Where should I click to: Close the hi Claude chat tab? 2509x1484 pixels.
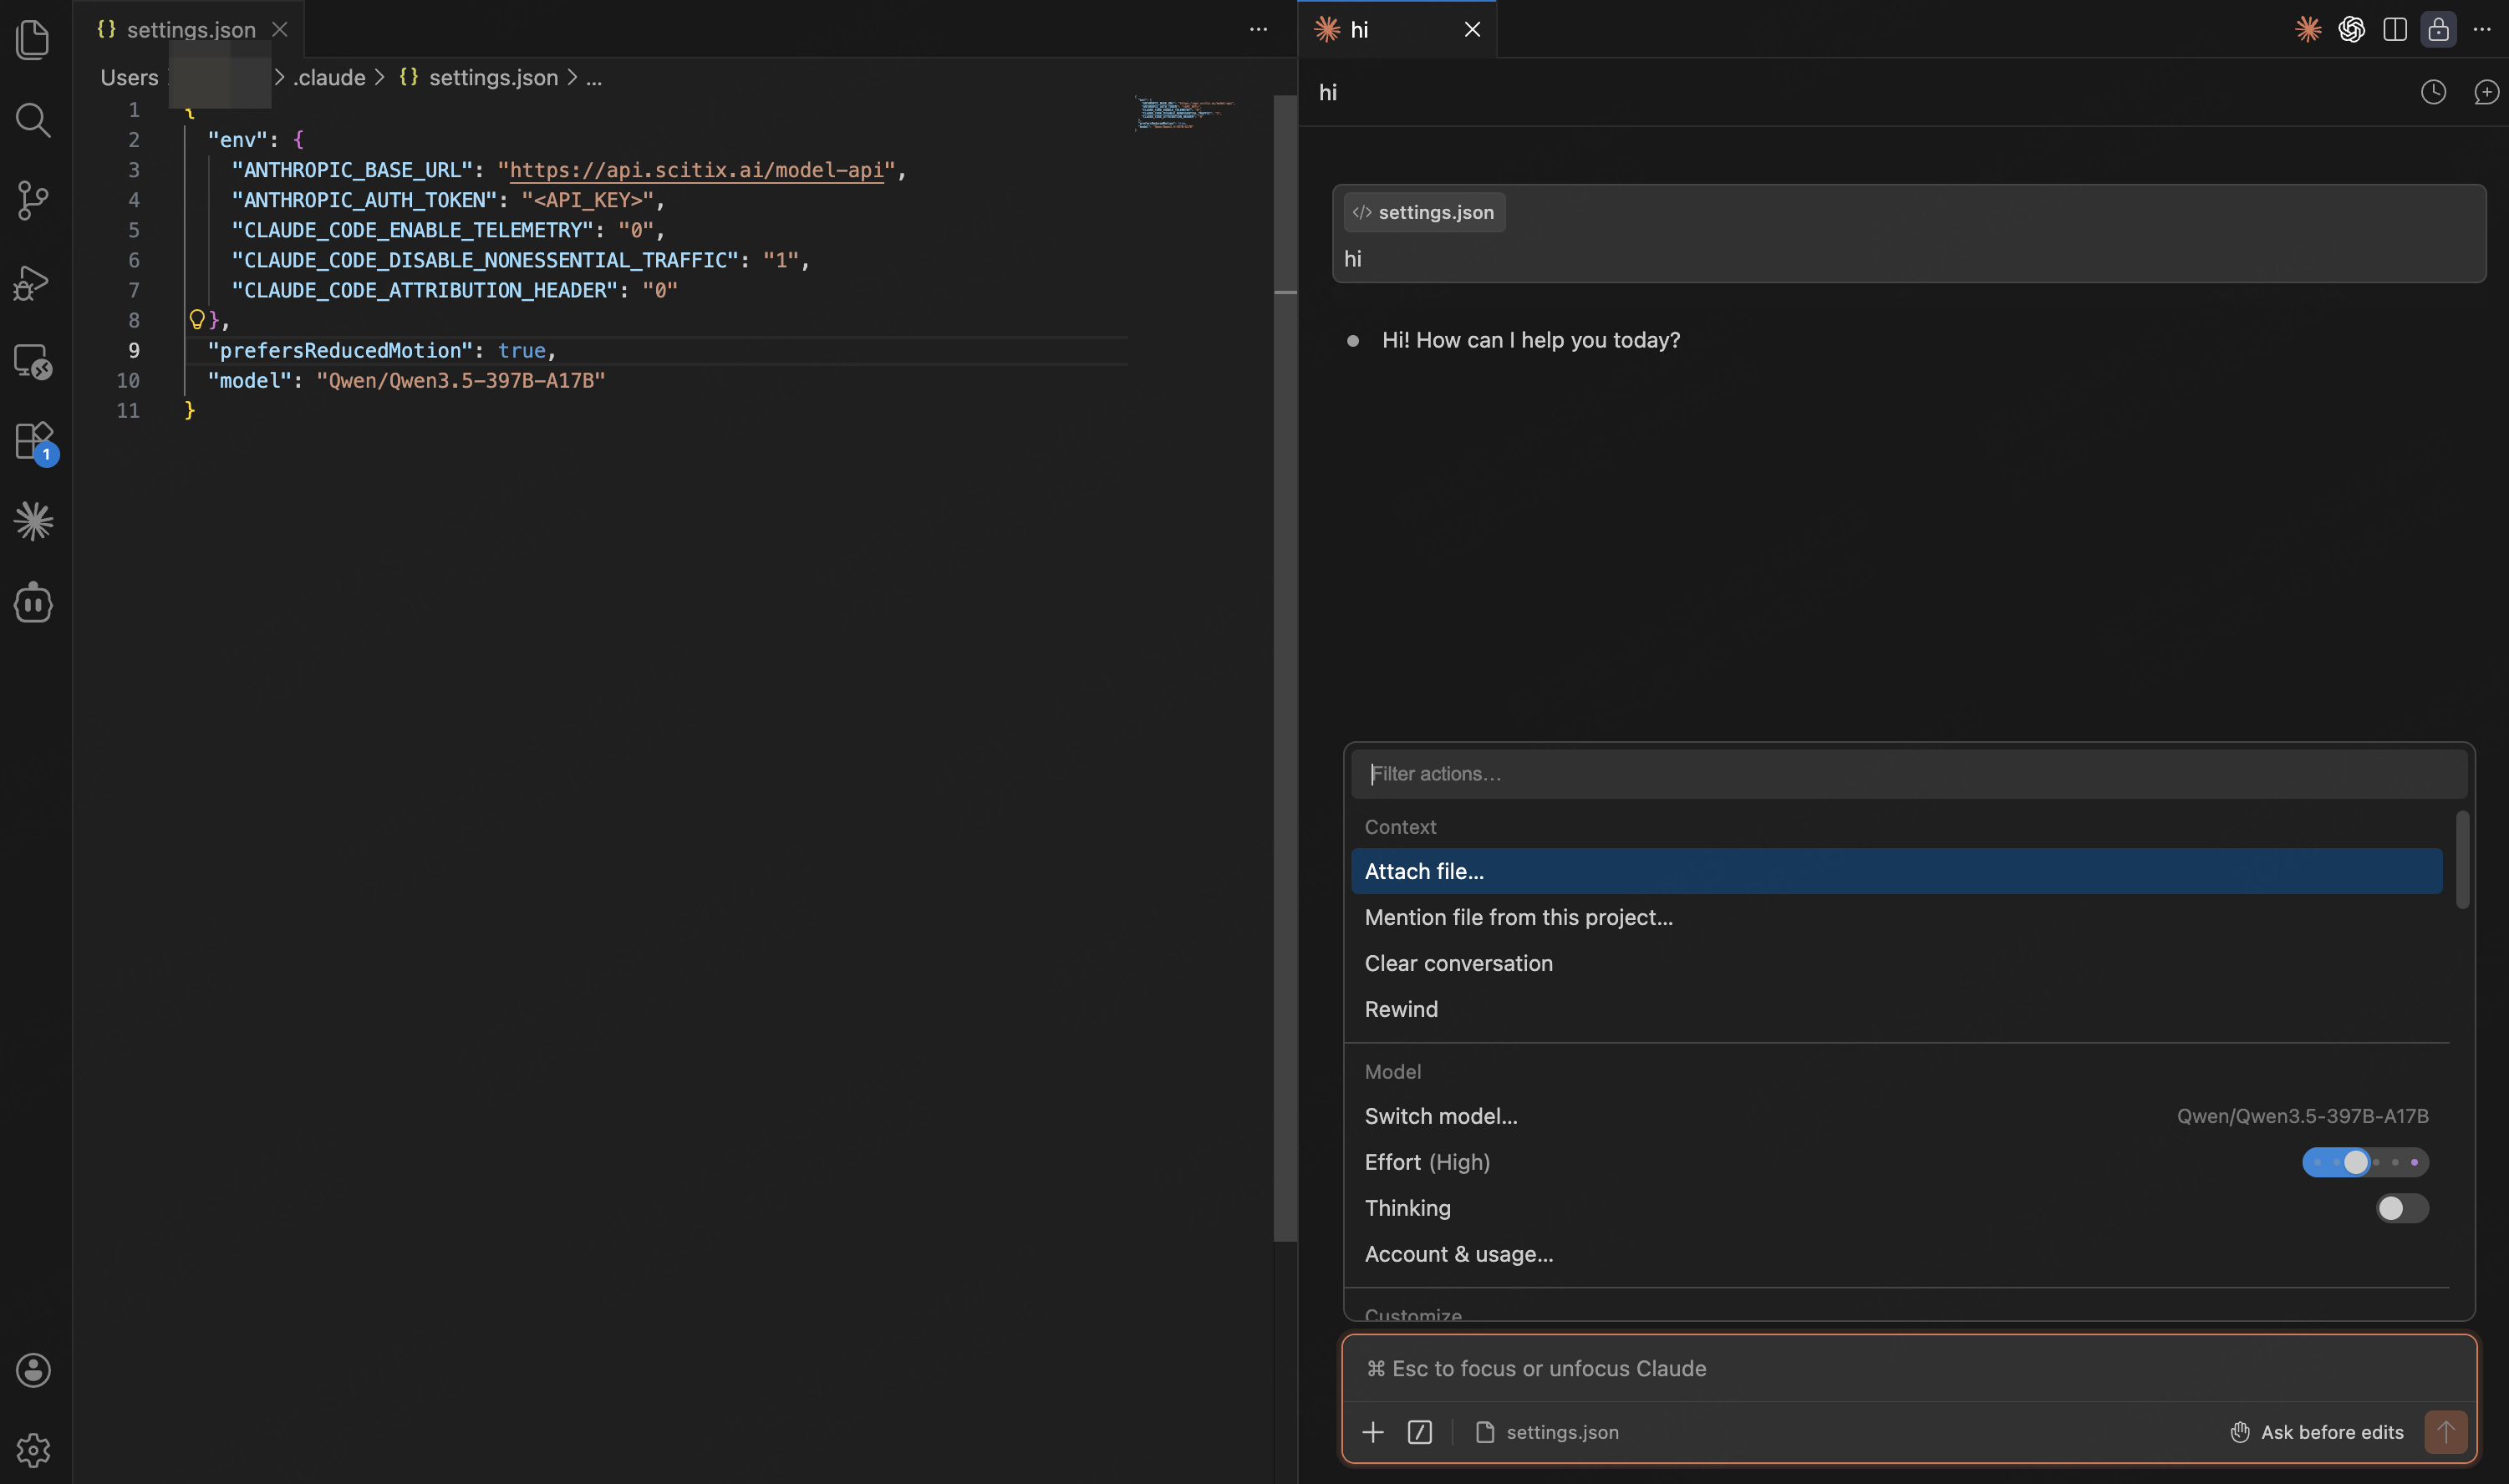(x=1472, y=30)
